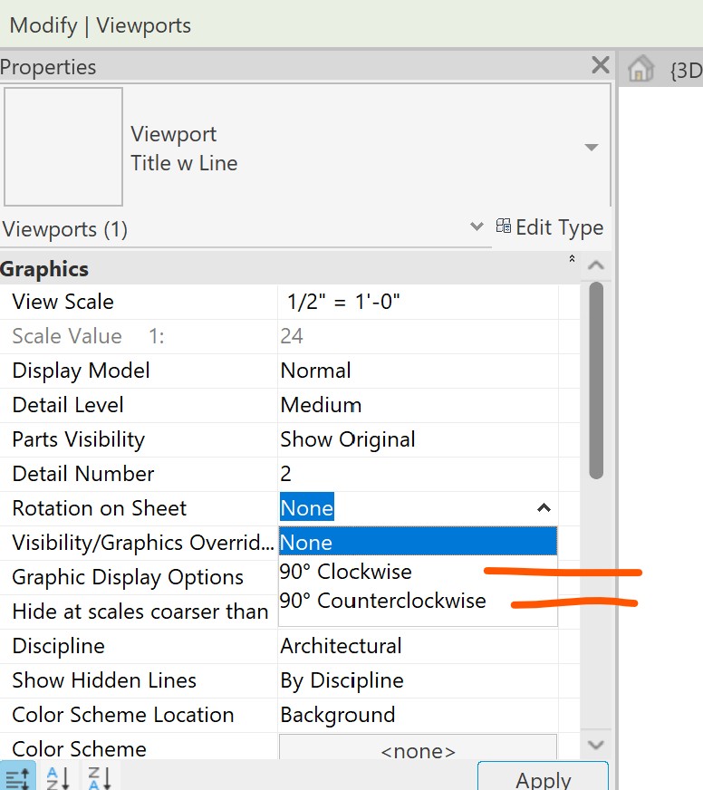Click the scrollbar up chevron icon

[595, 265]
